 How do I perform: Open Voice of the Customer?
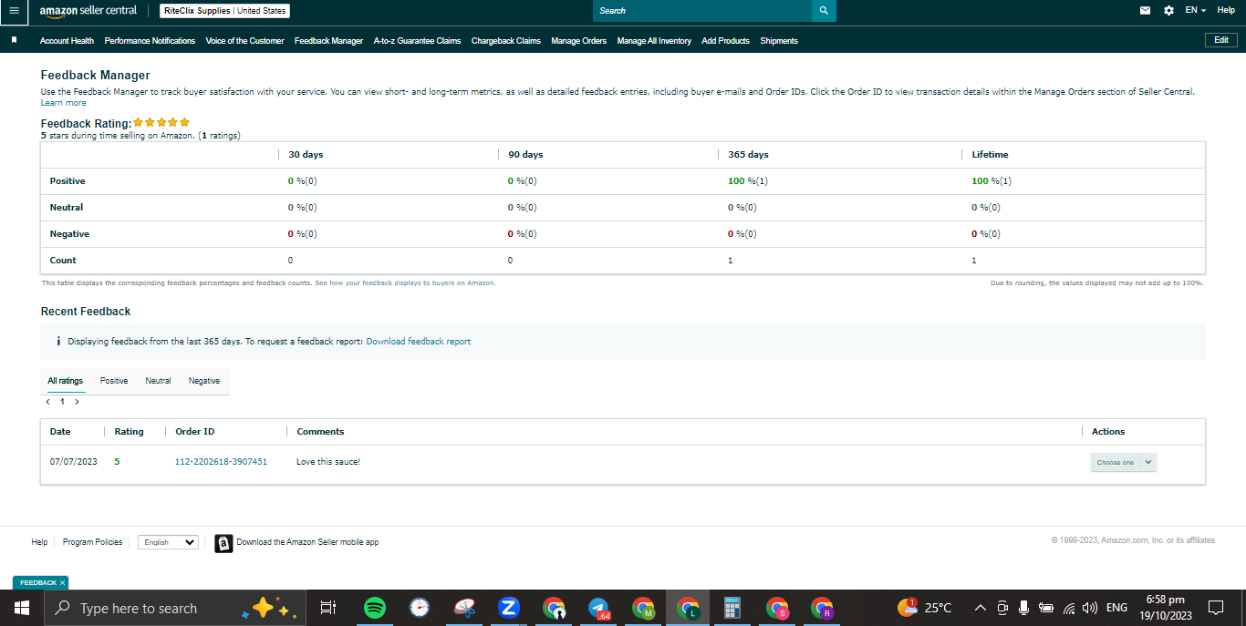coord(244,41)
